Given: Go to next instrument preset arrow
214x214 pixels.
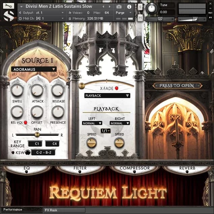Looking at the screenshot, I should tap(109, 6).
